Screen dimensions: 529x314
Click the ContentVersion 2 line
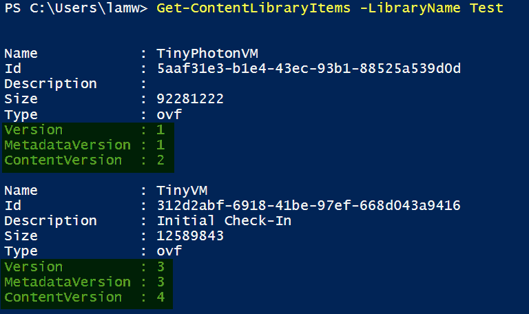pos(87,160)
